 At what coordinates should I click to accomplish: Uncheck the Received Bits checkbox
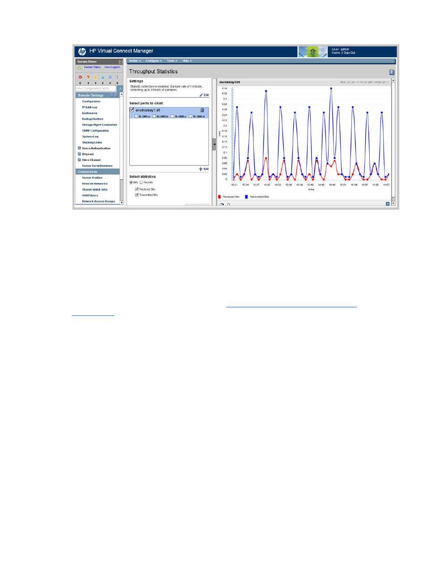[137, 189]
